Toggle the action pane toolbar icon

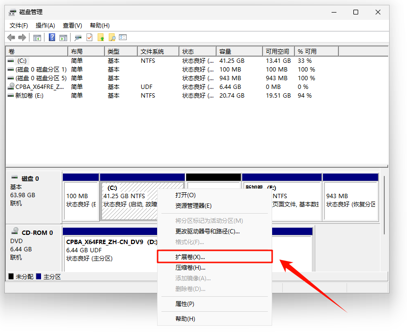click(63, 37)
